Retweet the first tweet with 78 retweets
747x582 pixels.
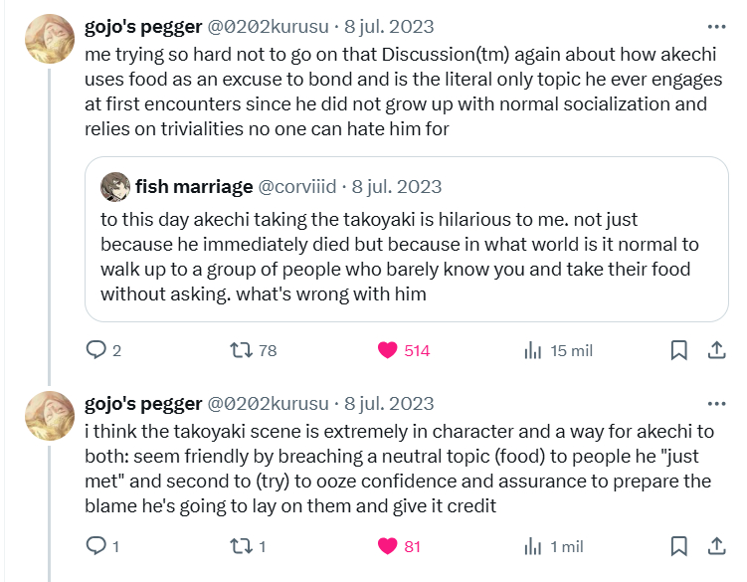click(241, 350)
